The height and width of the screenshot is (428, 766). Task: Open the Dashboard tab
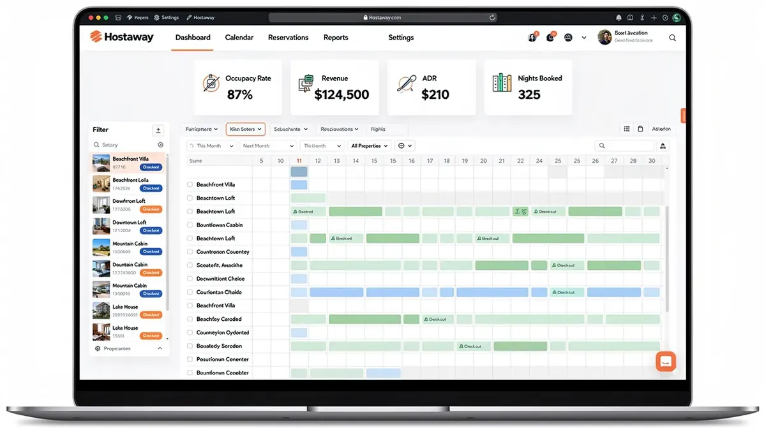click(x=193, y=38)
